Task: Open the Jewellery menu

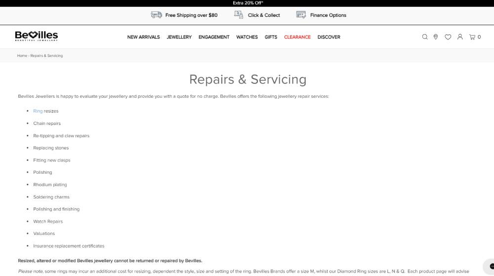Action: pyautogui.click(x=179, y=37)
